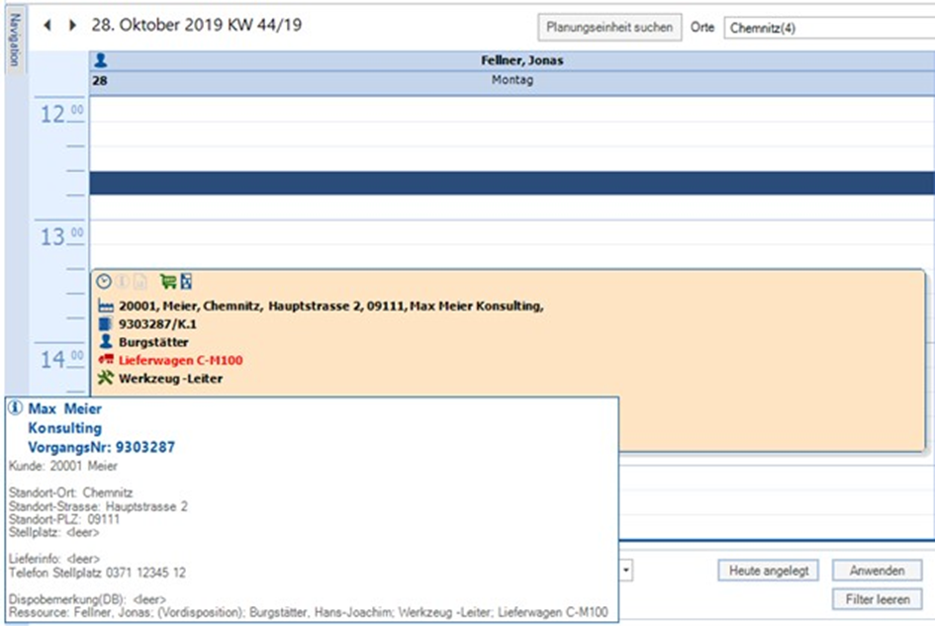Select the dark blue time slot row
Screen dimensions: 935x626
(512, 183)
